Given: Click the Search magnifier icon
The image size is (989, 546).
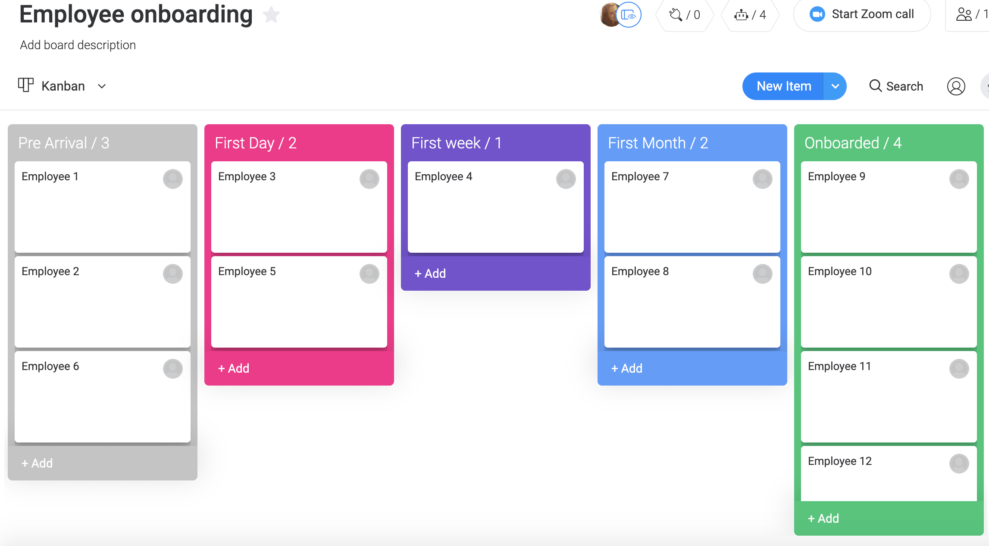Looking at the screenshot, I should [x=875, y=86].
